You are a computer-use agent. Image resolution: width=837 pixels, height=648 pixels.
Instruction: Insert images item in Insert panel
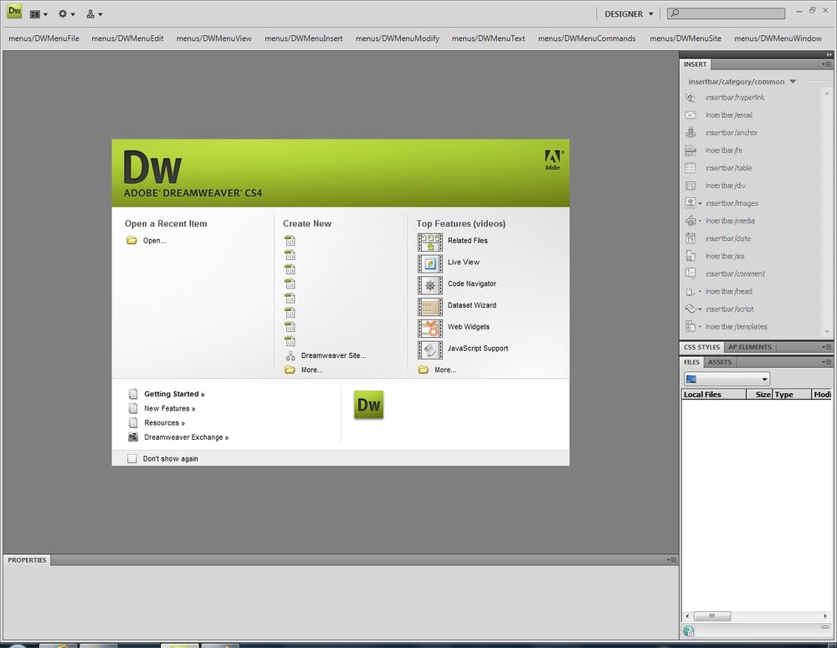tap(721, 203)
